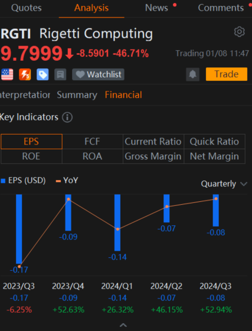
Task: Open the settings gear icon
Action: pos(240,32)
